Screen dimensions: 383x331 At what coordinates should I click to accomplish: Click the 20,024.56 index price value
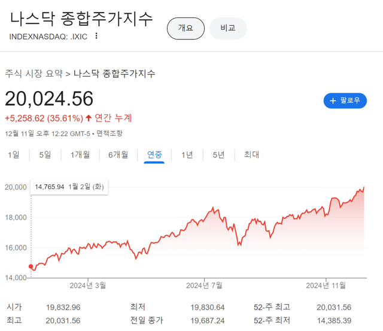(49, 99)
